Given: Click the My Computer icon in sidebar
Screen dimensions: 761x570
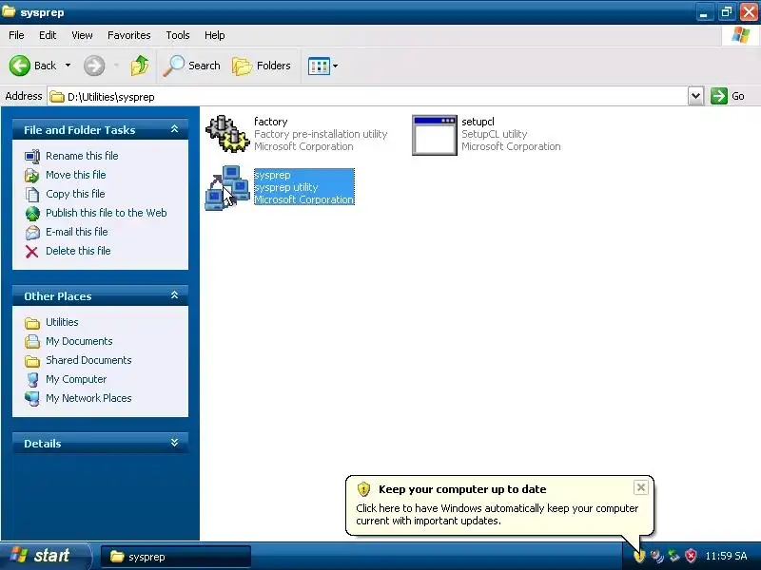Looking at the screenshot, I should (32, 380).
